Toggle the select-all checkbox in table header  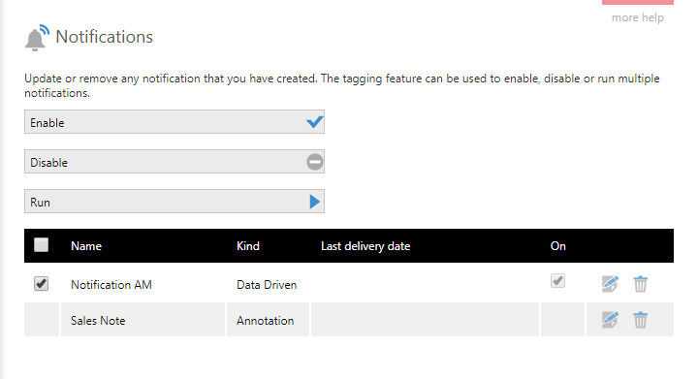tap(41, 245)
